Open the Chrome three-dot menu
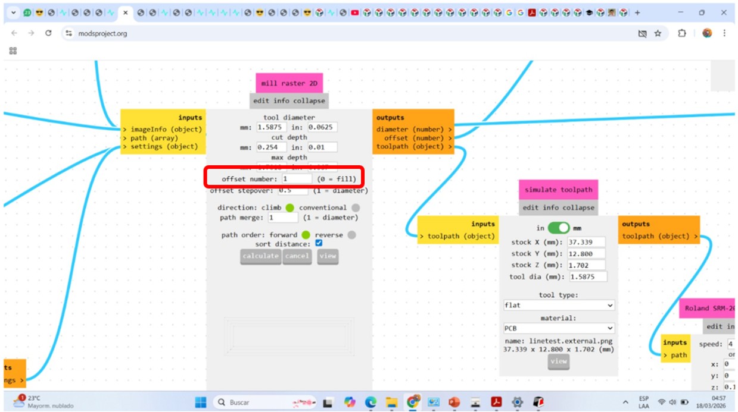Viewport: 738px width, 412px height. tap(724, 33)
